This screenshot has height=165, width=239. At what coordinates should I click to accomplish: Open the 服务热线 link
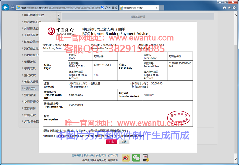[x=88, y=155]
